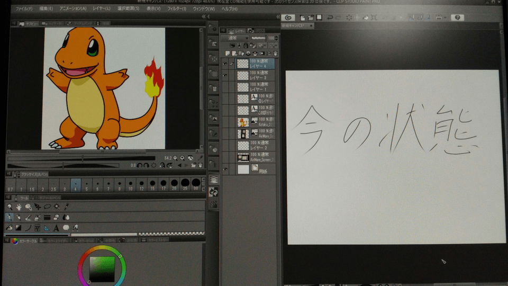Open ヘルプ(H) menu

tap(229, 9)
